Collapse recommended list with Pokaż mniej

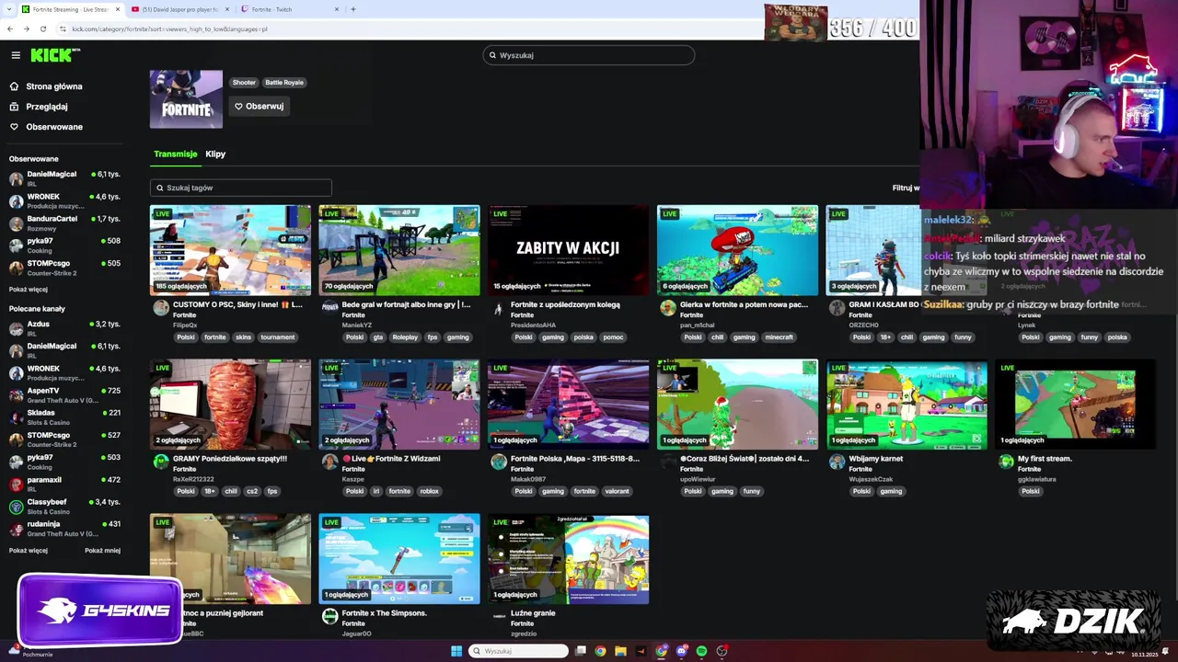(x=102, y=550)
